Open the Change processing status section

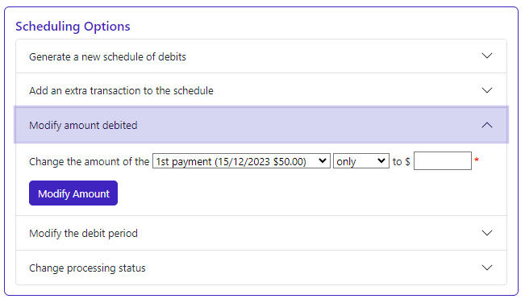point(261,268)
